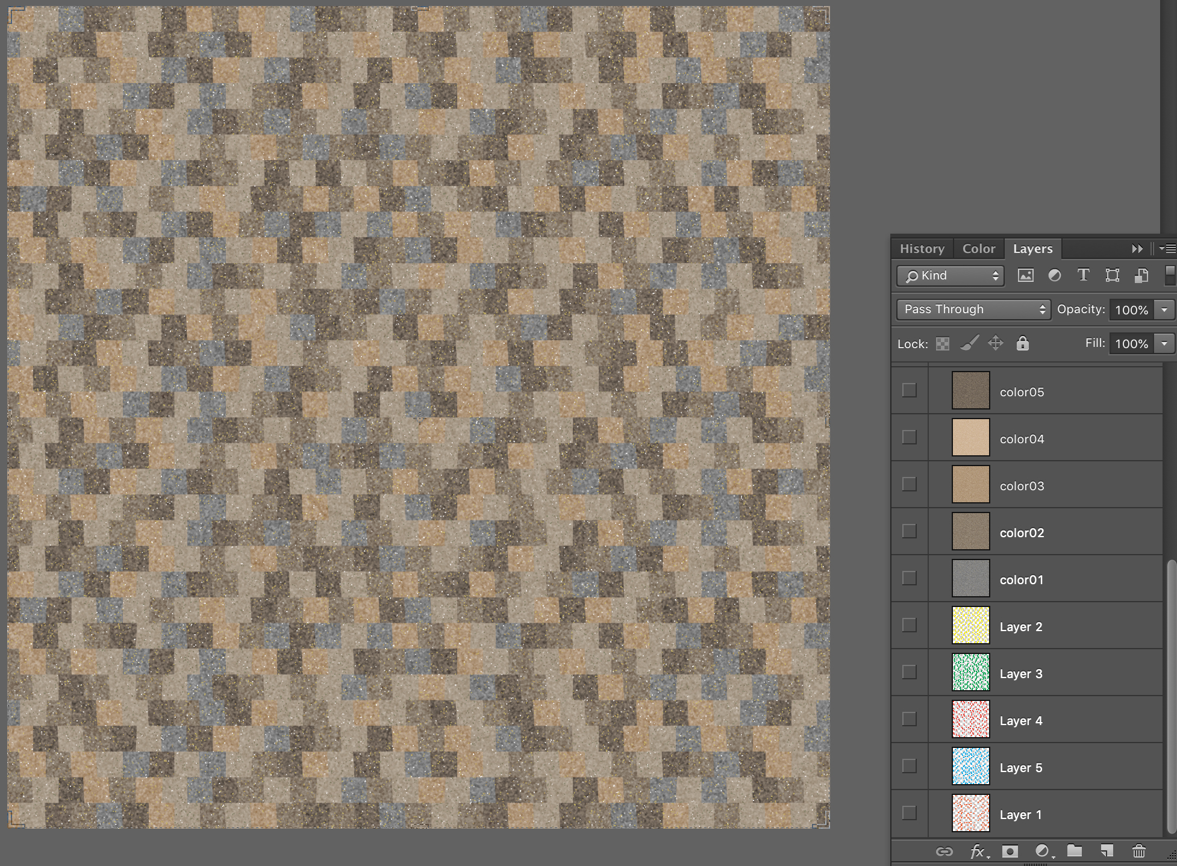Open the Fill slider arrow
1177x866 pixels.
[1164, 343]
